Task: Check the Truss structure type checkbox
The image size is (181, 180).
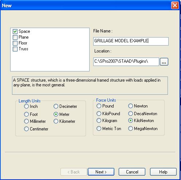Action: tap(15, 49)
